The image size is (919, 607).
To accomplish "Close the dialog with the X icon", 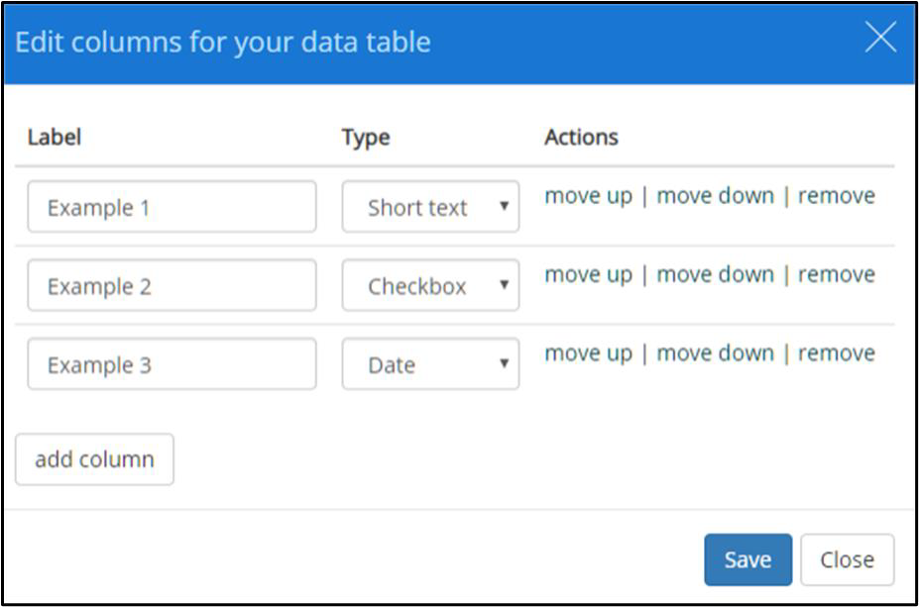I will pos(880,37).
